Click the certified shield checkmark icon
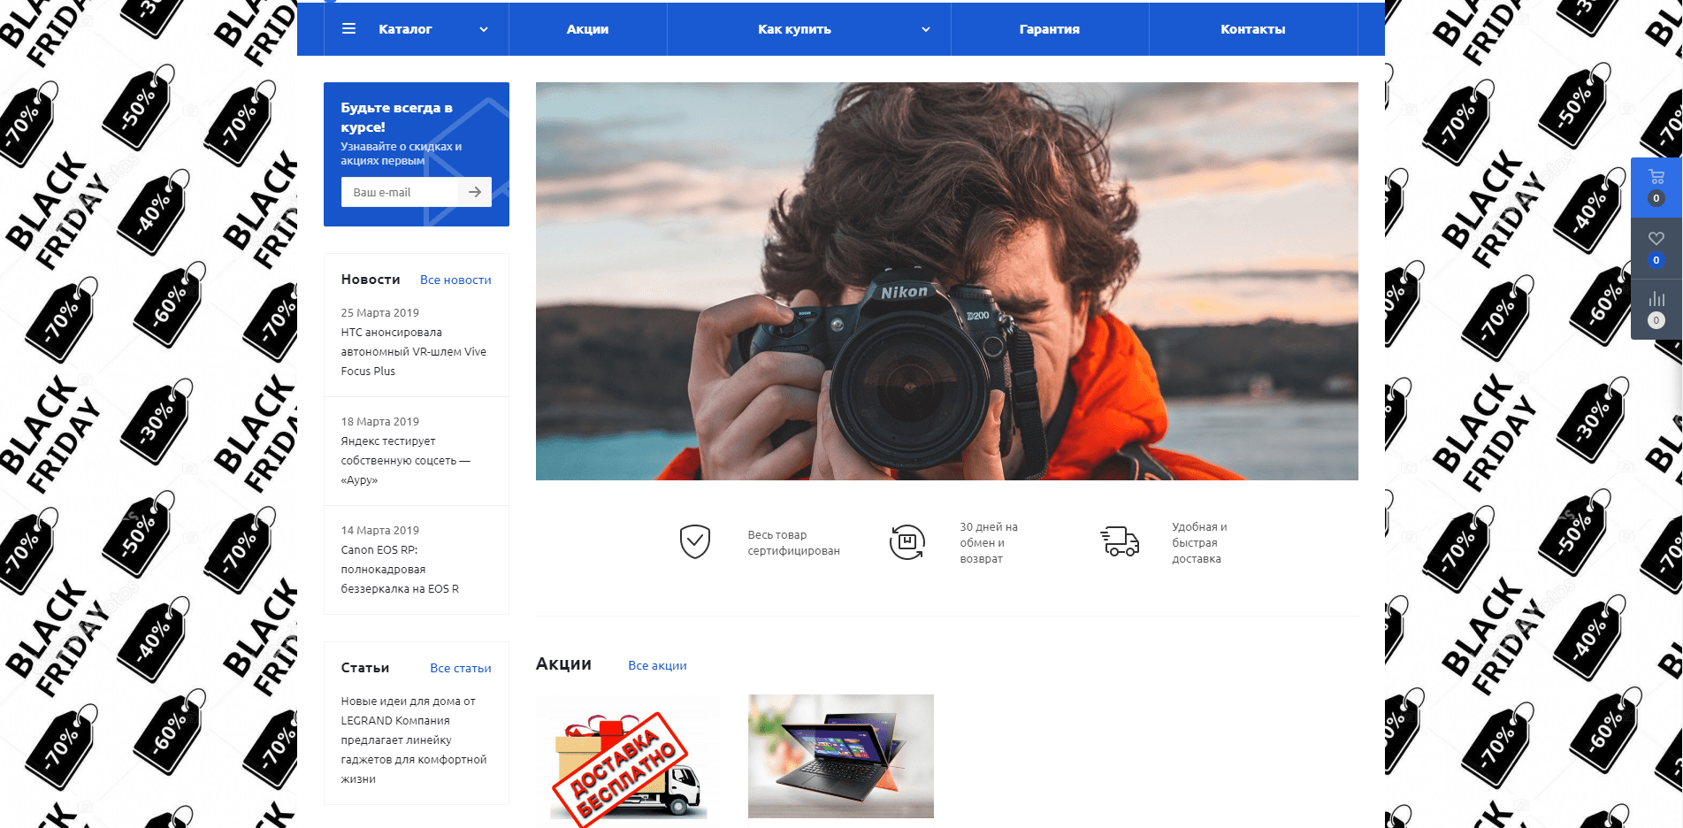Viewport: 1683px width, 828px height. click(695, 541)
